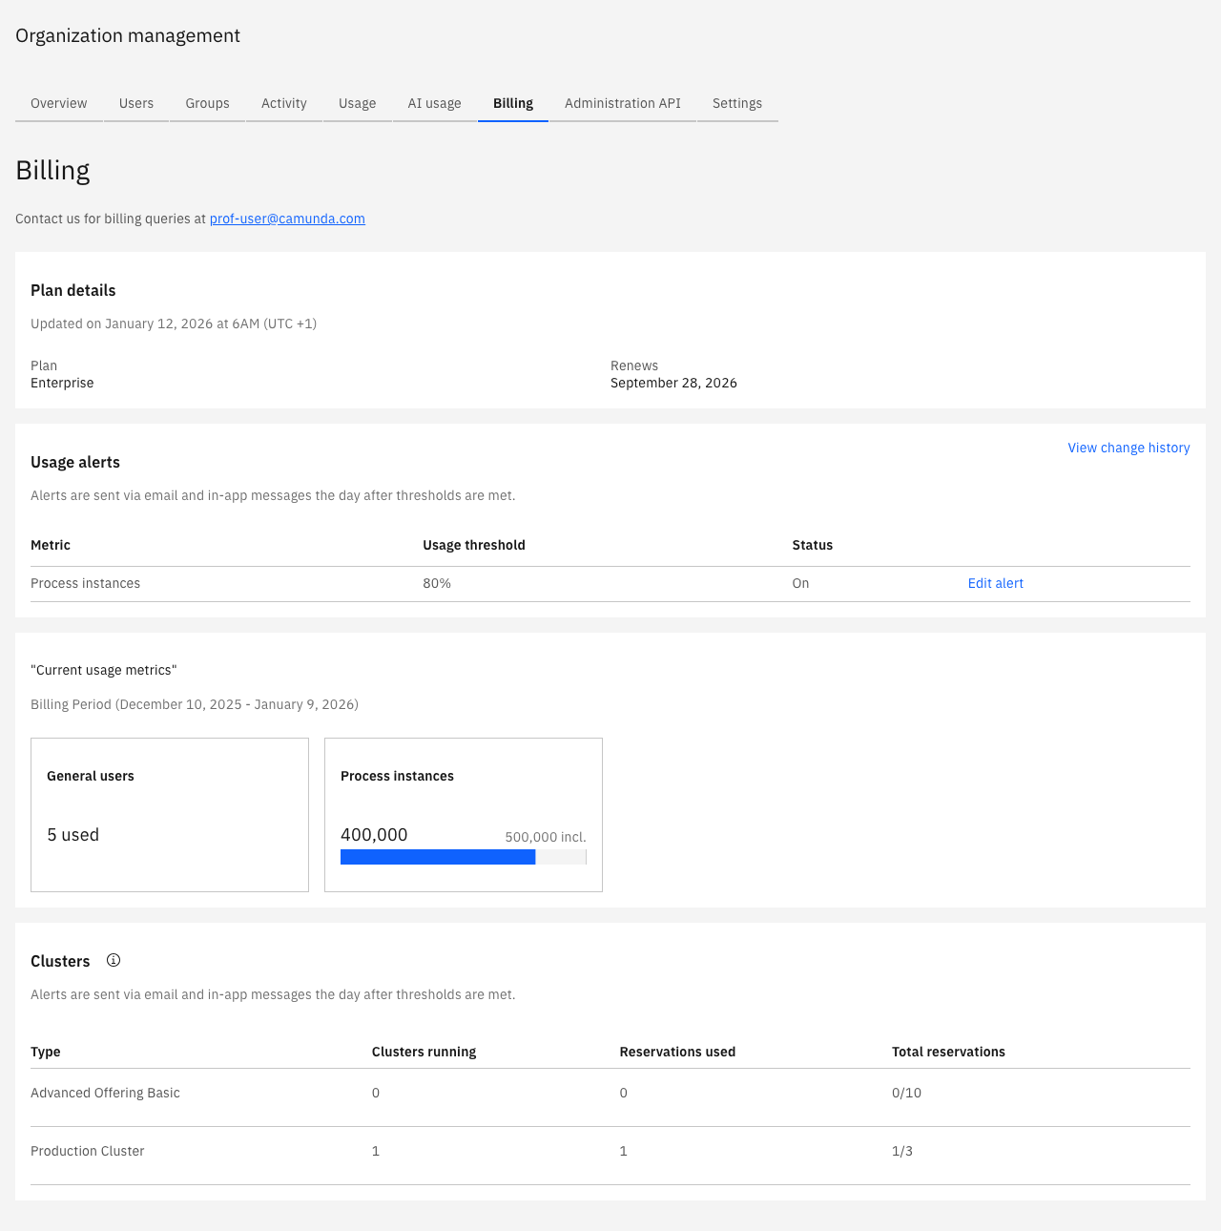Click the 'Process instances' metric cell
Screen dimensions: 1221x1231
(x=85, y=583)
